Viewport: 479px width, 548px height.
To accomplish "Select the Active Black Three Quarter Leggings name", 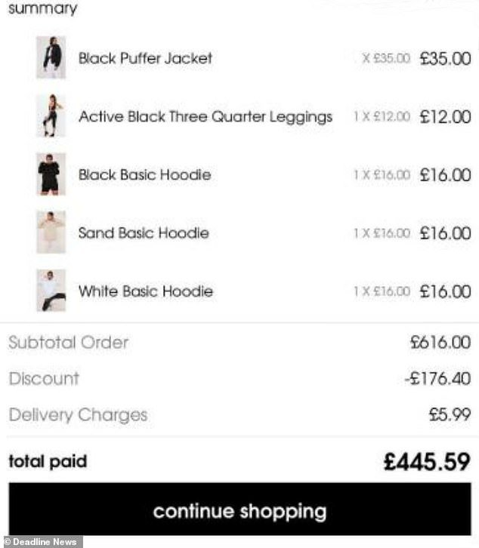I will click(x=206, y=117).
